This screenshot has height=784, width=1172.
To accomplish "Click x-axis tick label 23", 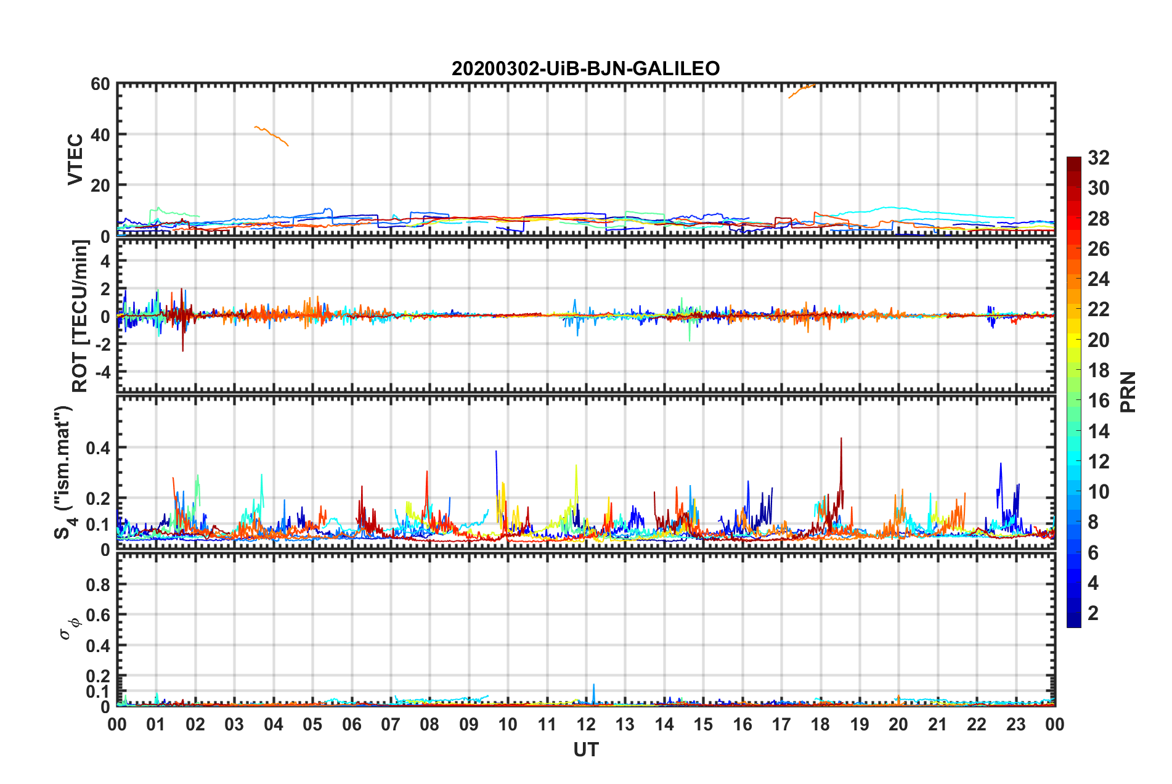I will click(1015, 724).
